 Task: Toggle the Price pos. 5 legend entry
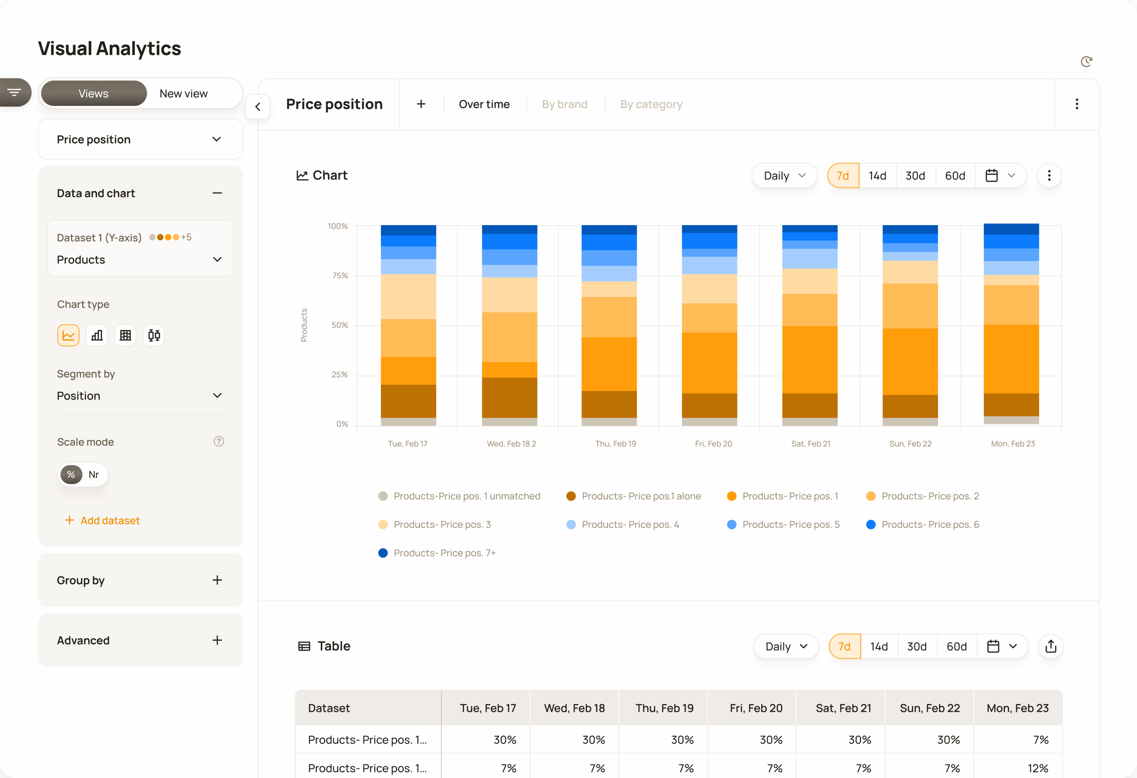(x=783, y=524)
